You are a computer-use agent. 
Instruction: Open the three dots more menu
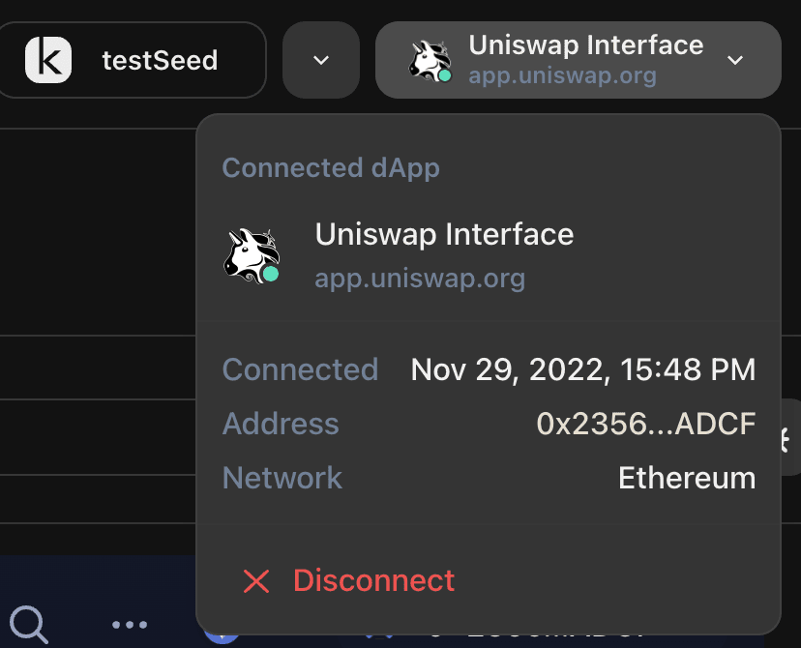[x=130, y=625]
